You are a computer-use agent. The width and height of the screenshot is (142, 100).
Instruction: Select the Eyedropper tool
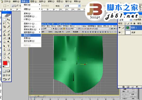tap(9, 54)
